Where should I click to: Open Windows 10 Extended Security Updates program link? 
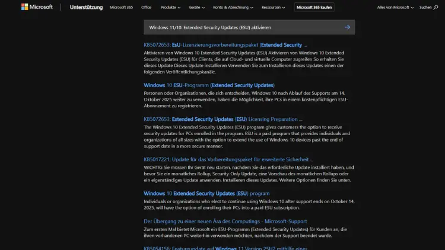(x=206, y=193)
